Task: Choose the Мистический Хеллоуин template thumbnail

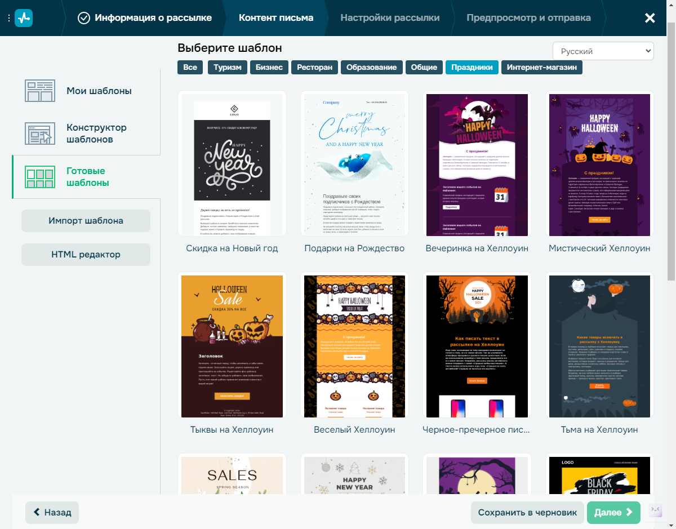Action: pos(599,163)
